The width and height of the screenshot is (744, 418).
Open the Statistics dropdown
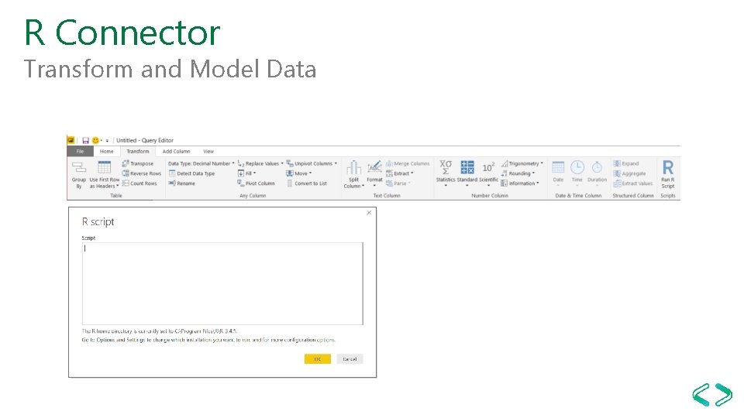(x=446, y=173)
